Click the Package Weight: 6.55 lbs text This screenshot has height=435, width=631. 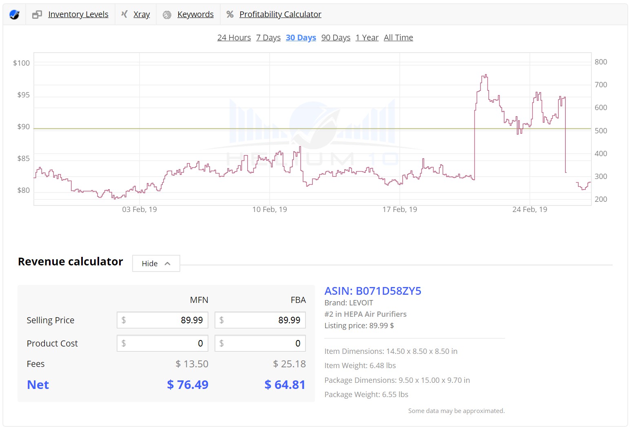click(366, 395)
